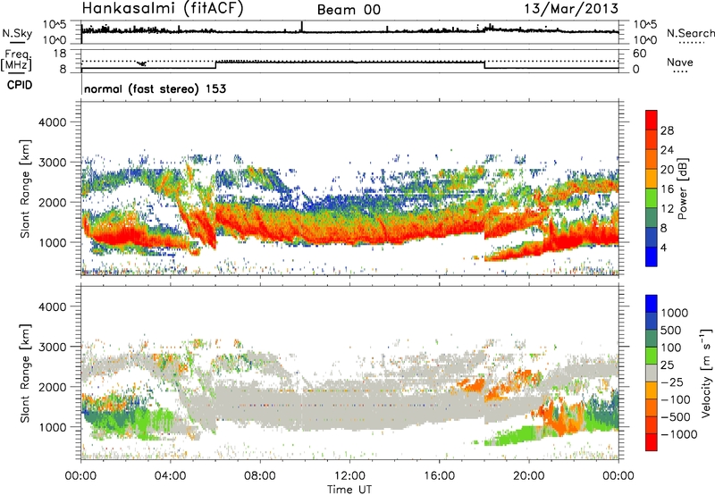
Task: Click the date '13/Mar/2013'
Action: click(571, 8)
